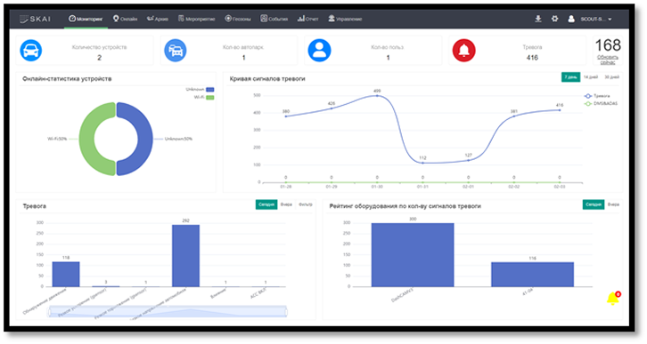Screen dimensions: 647x344
Task: Click the 112 data point on curve
Action: [422, 163]
